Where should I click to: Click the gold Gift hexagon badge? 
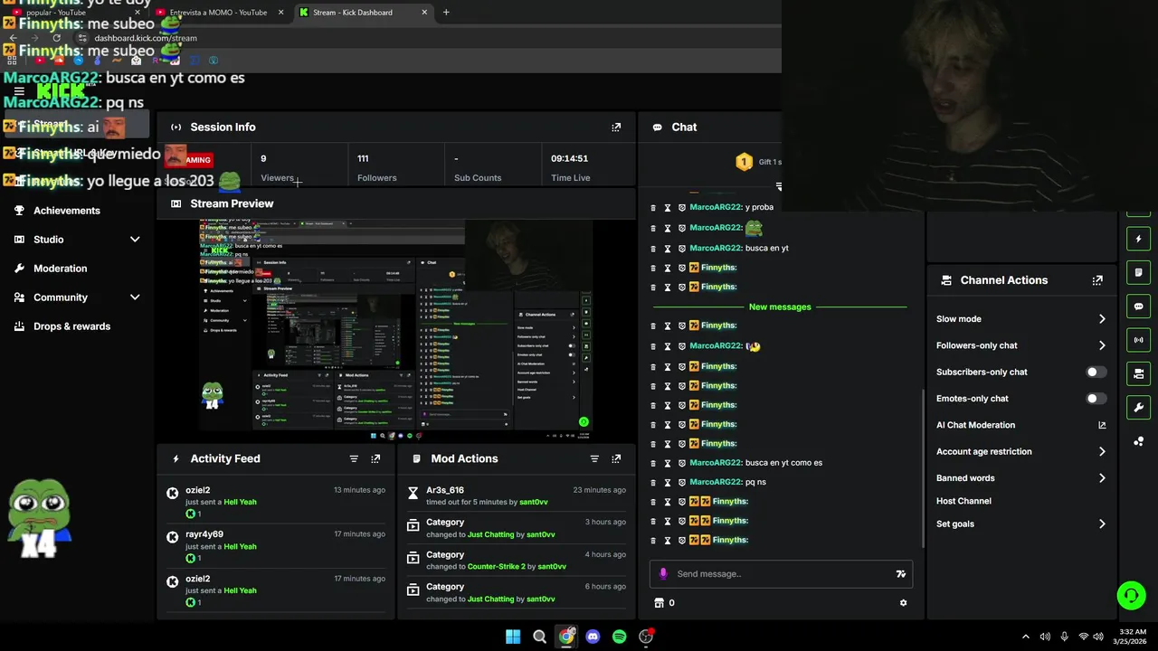click(744, 162)
